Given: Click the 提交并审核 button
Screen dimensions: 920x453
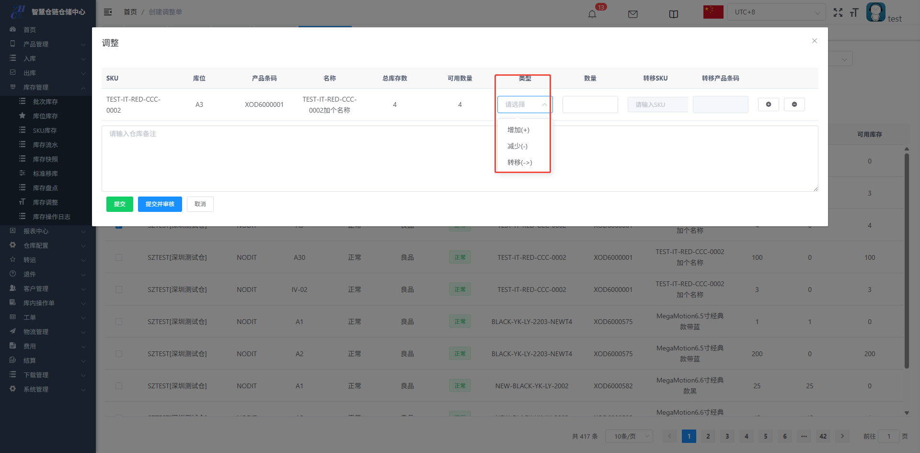Looking at the screenshot, I should pos(160,204).
